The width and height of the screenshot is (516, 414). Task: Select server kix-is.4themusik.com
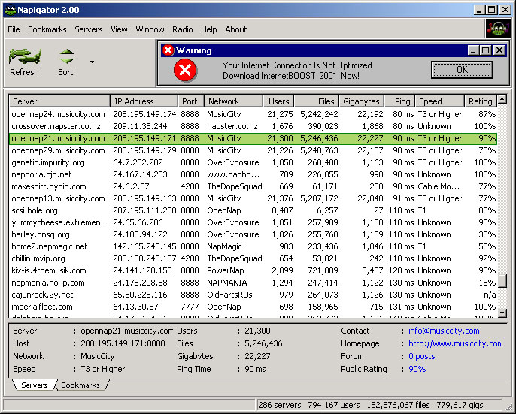point(253,270)
